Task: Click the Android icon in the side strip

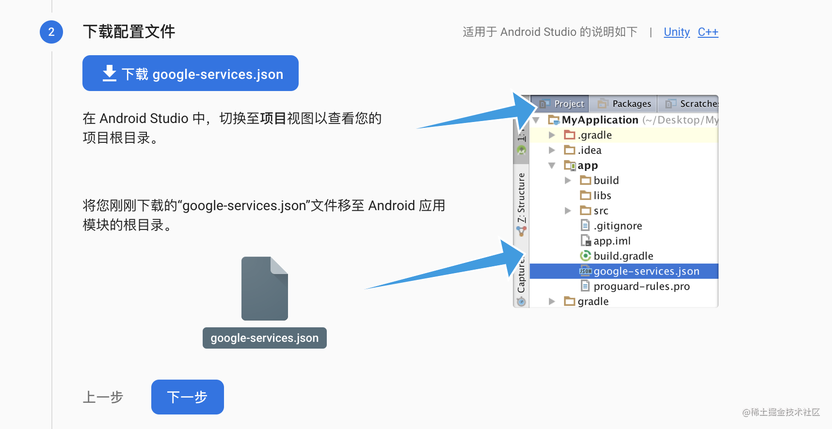Action: (521, 150)
